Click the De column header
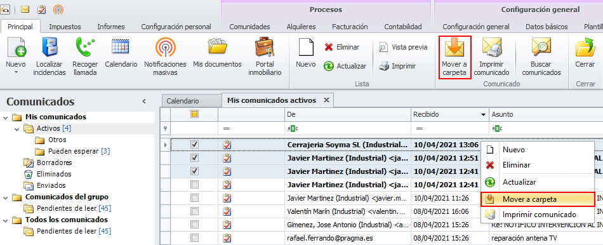603x245 pixels. click(x=348, y=115)
